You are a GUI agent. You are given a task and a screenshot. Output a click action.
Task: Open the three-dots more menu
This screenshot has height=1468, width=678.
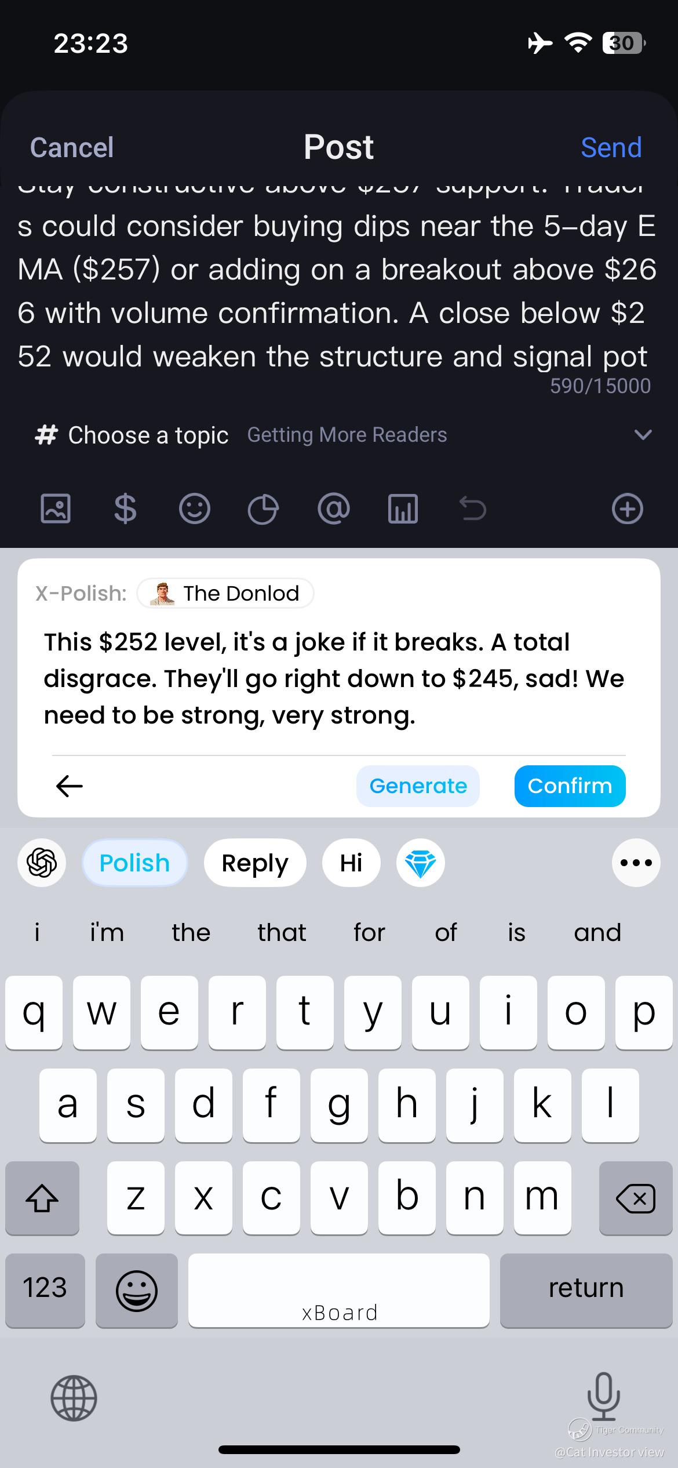636,863
